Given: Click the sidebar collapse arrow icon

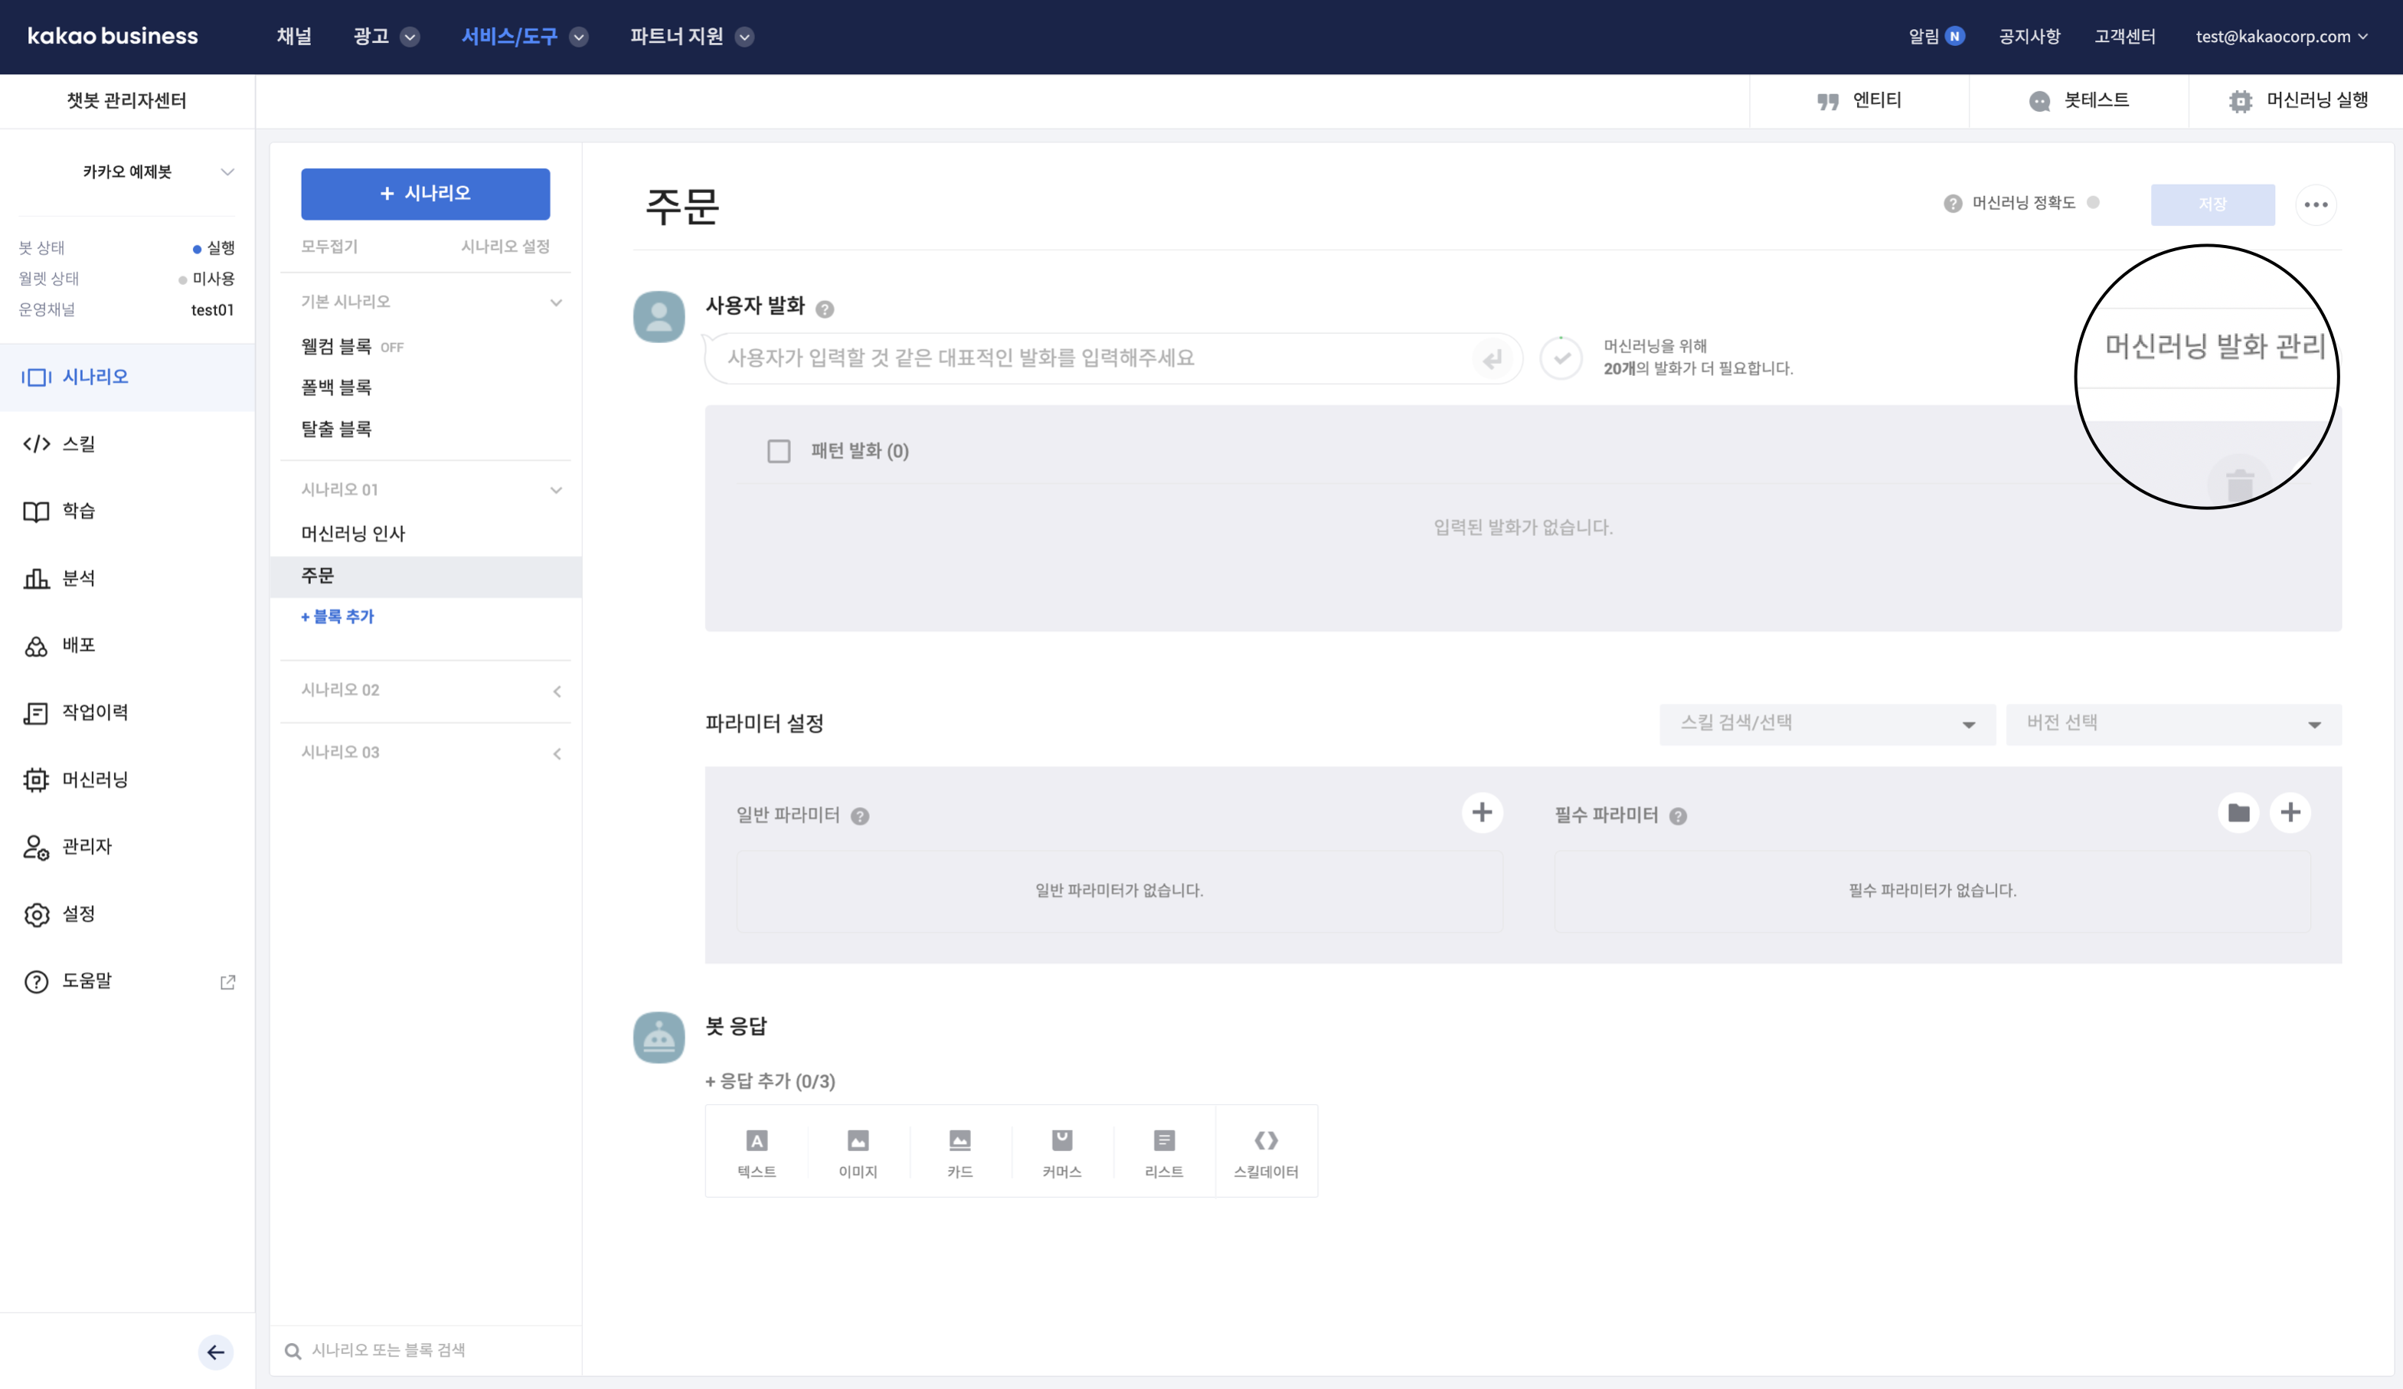Looking at the screenshot, I should [215, 1351].
